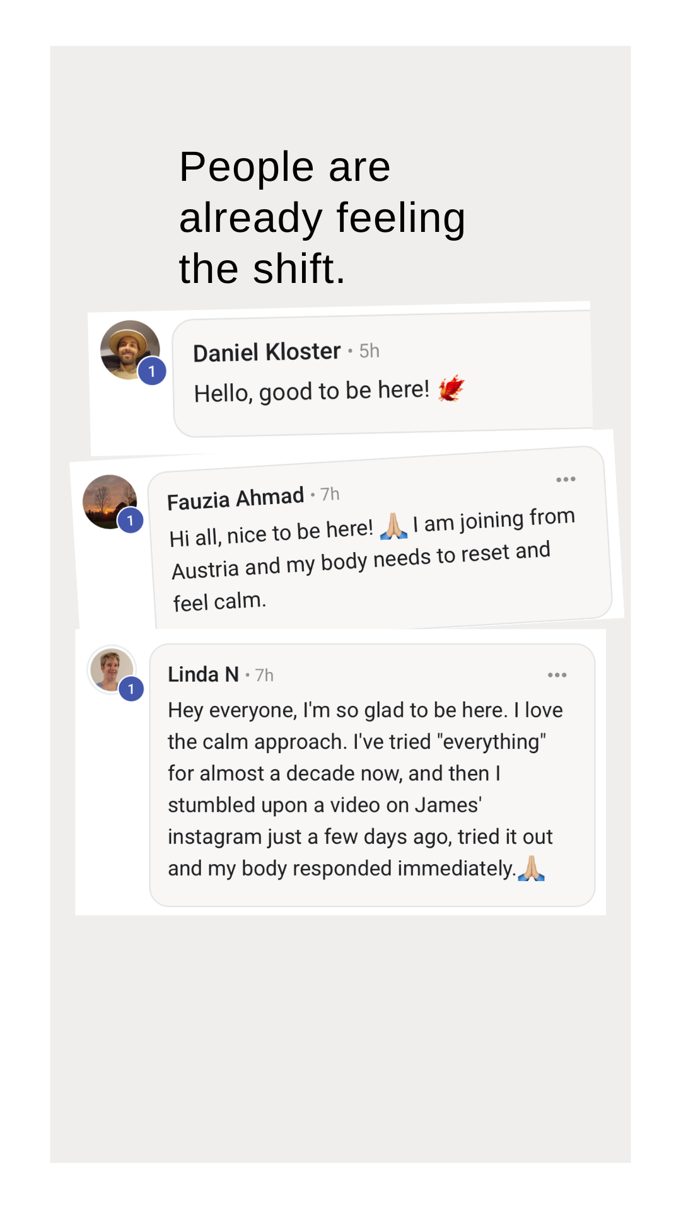Screen dimensions: 681x1210
Task: Click the 7h timestamp beside Linda N
Action: 265,676
